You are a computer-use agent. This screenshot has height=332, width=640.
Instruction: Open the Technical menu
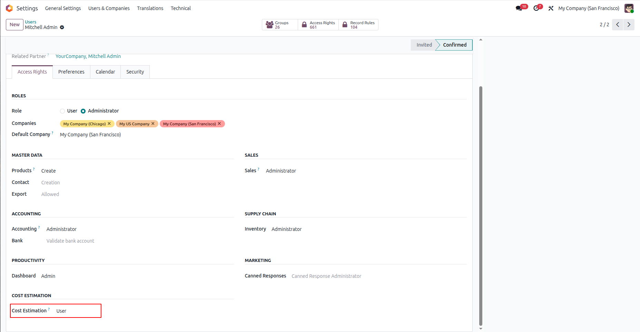[x=181, y=8]
